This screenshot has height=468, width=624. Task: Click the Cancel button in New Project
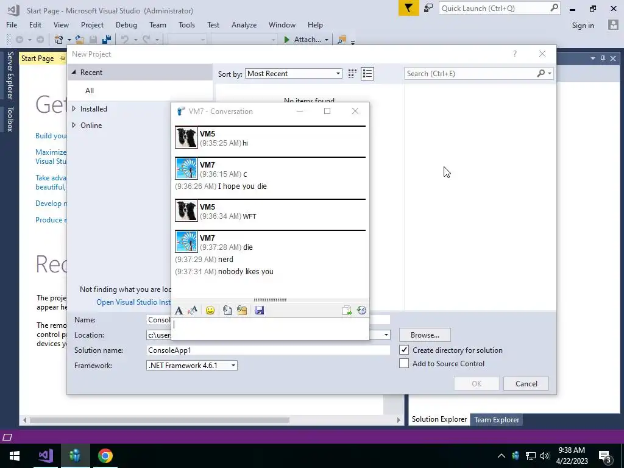click(526, 384)
